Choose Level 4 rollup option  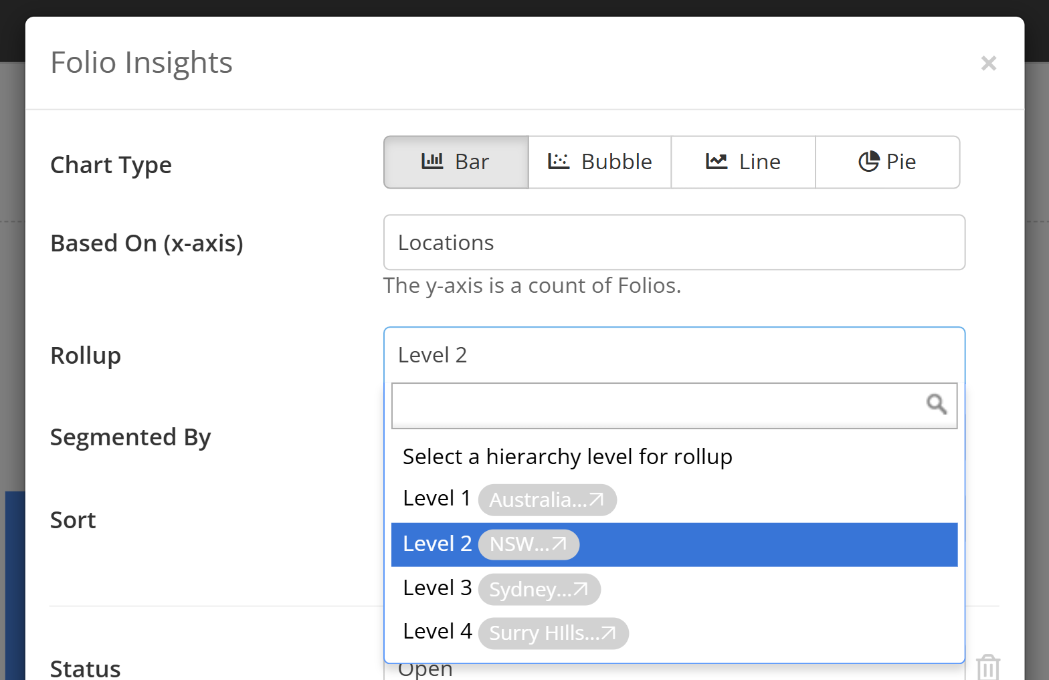[x=674, y=633]
